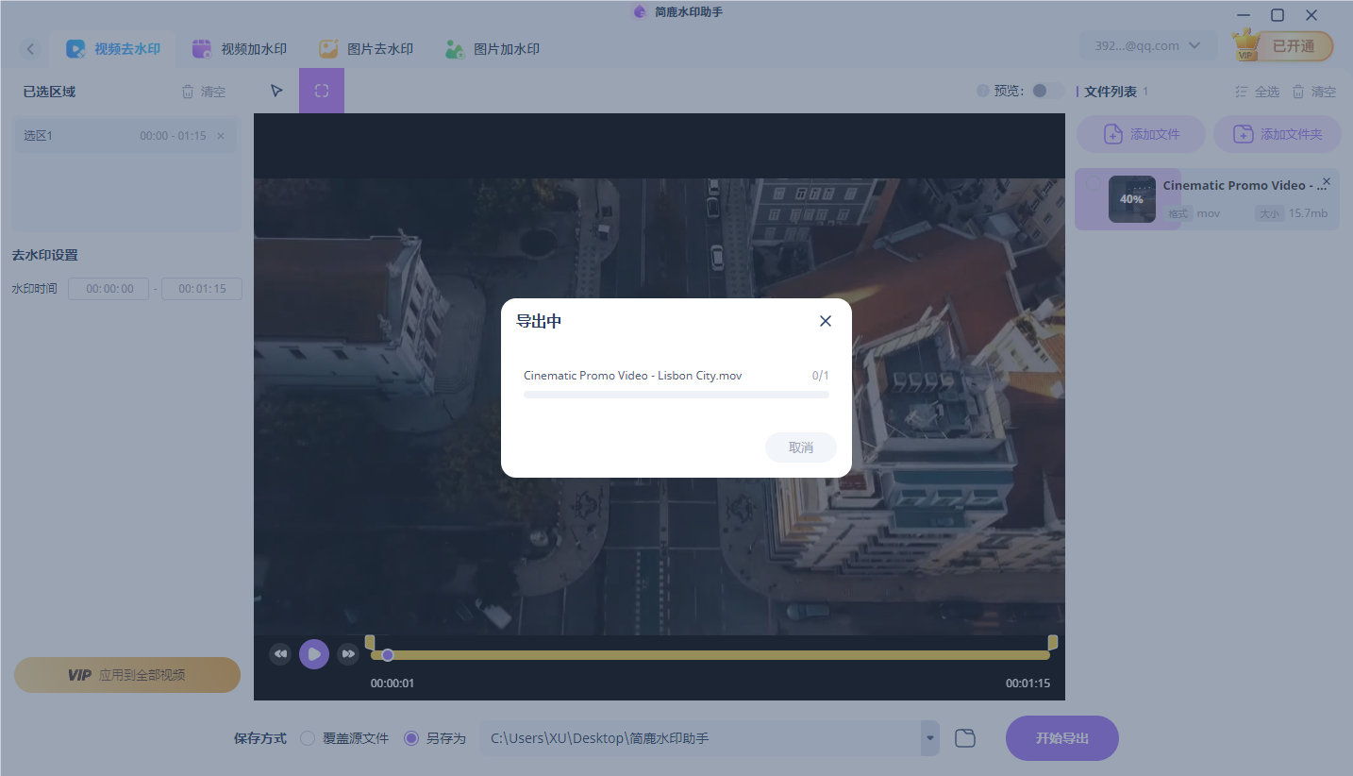Screen dimensions: 1353x776
Task: Select the 覆盖源文件 radio option
Action: (x=308, y=738)
